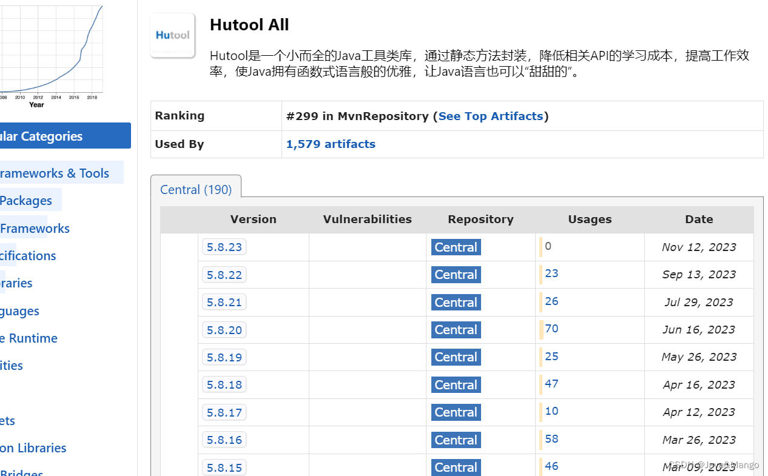
Task: Click the Apr 16, 2023 date cell
Action: pos(699,384)
